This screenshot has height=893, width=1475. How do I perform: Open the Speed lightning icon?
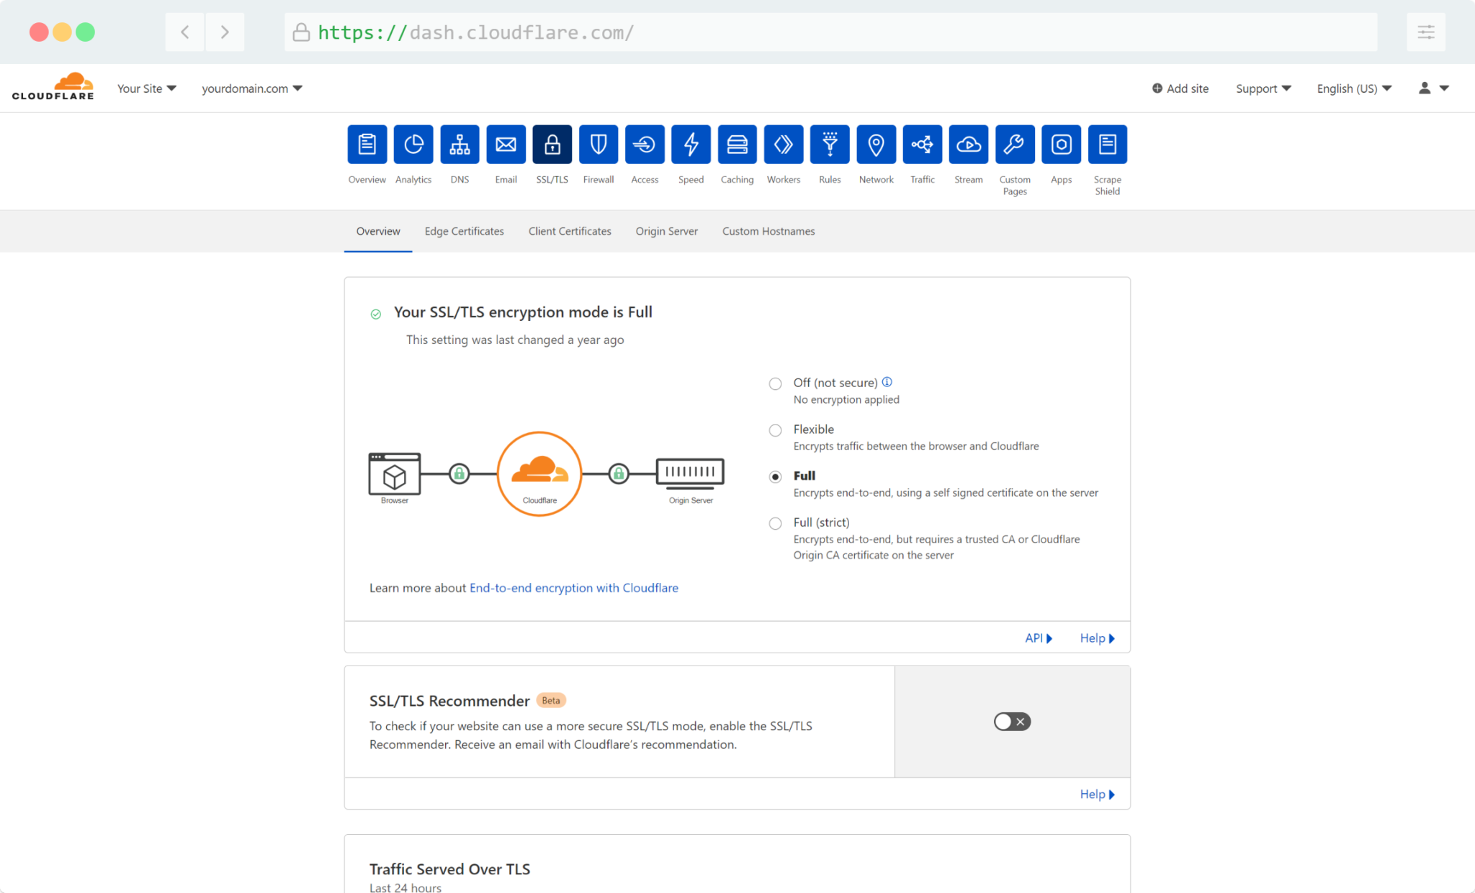click(691, 145)
